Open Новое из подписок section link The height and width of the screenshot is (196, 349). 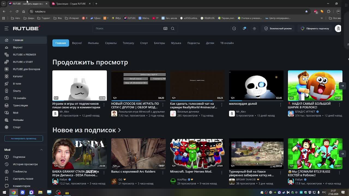point(86,130)
